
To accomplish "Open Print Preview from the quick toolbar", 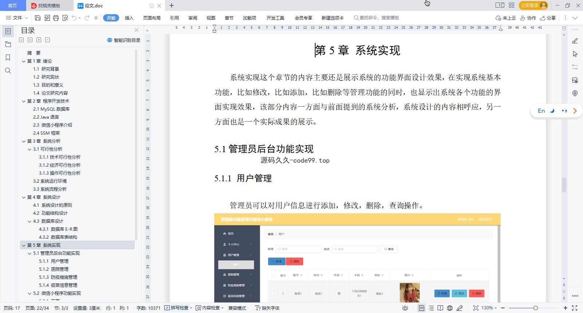I will pyautogui.click(x=65, y=18).
